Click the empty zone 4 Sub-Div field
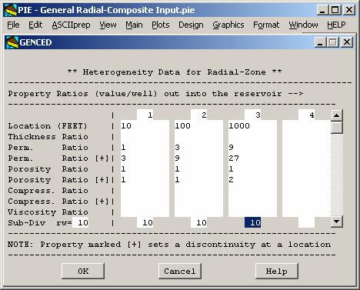 tap(307, 222)
